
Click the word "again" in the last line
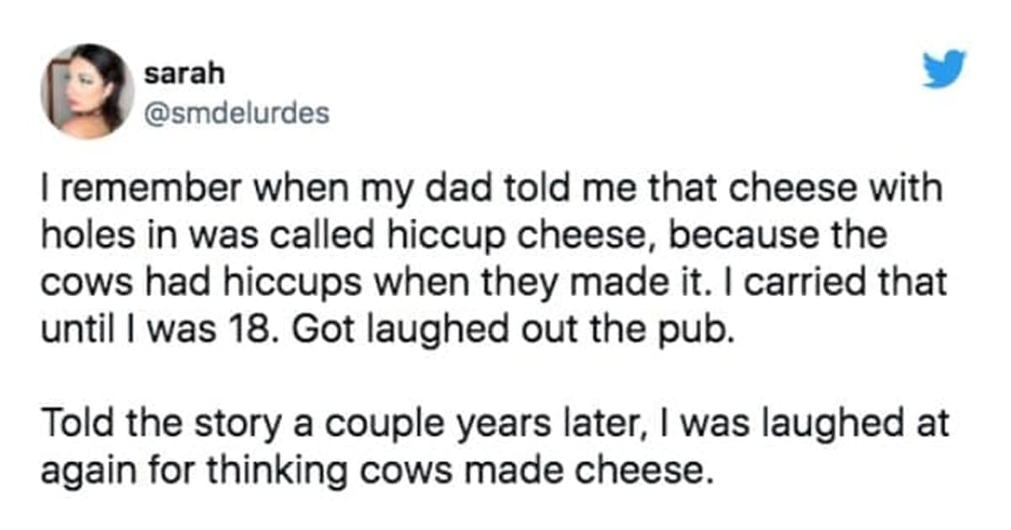click(81, 468)
